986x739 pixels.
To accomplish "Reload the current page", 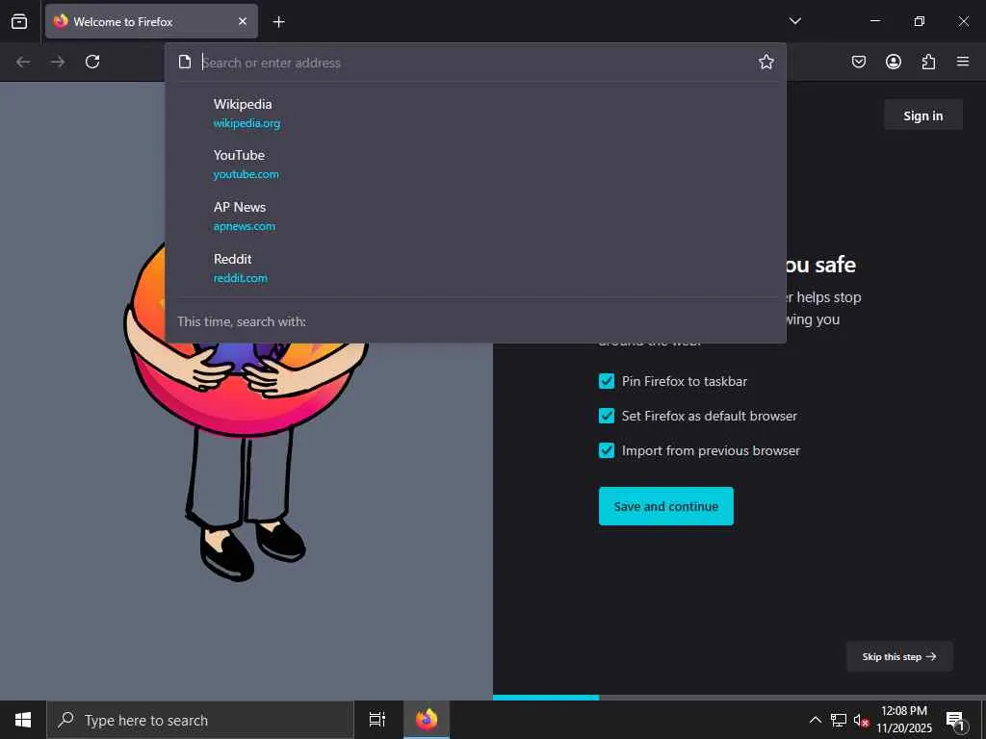I will coord(92,62).
